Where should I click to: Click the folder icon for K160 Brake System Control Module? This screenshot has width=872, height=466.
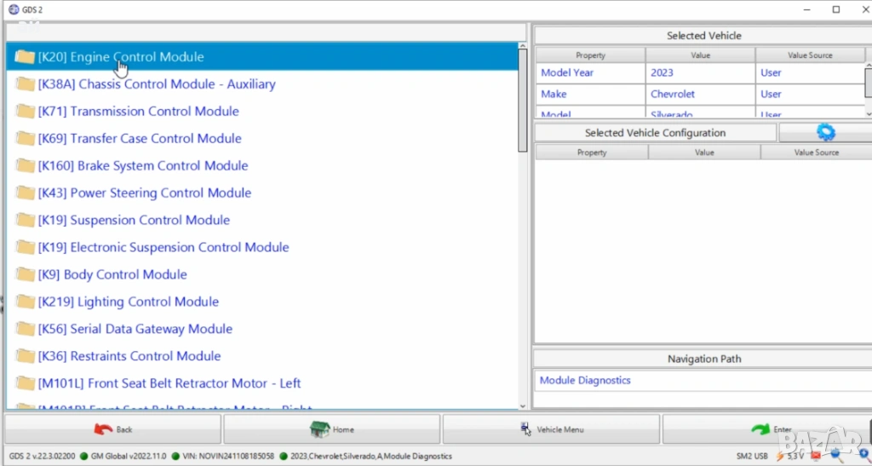pos(25,166)
